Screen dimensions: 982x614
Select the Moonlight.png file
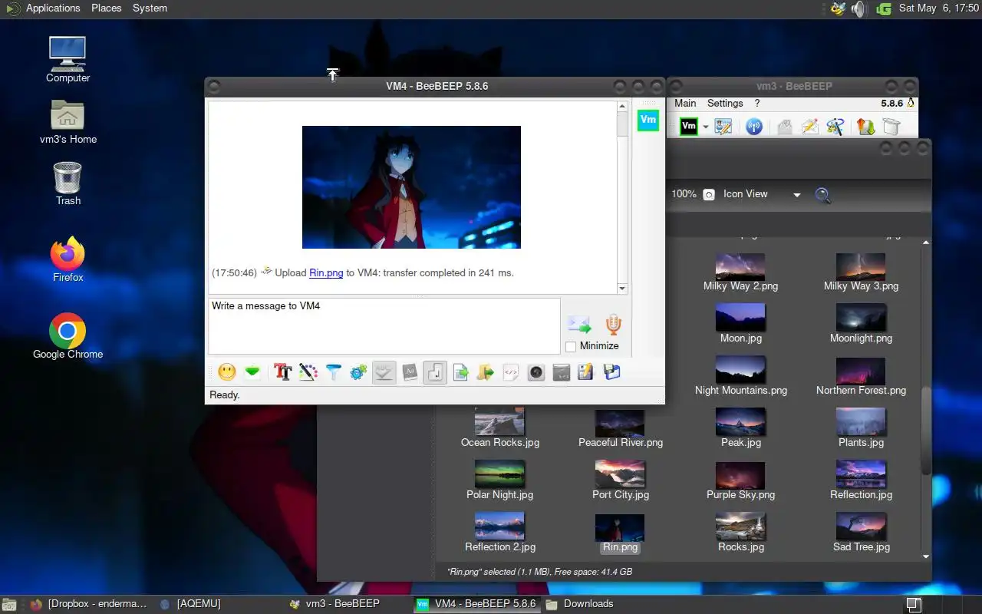click(x=861, y=324)
